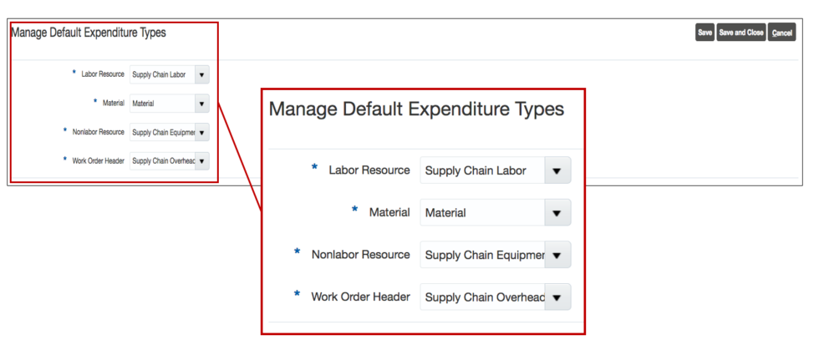Image resolution: width=814 pixels, height=345 pixels.
Task: Click the small Manage Default Expenditure Types heading
Action: click(x=88, y=33)
